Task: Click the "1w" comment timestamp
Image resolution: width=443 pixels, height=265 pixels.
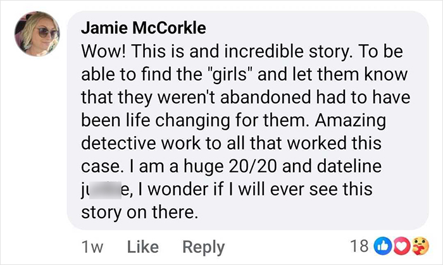Action: point(91,246)
